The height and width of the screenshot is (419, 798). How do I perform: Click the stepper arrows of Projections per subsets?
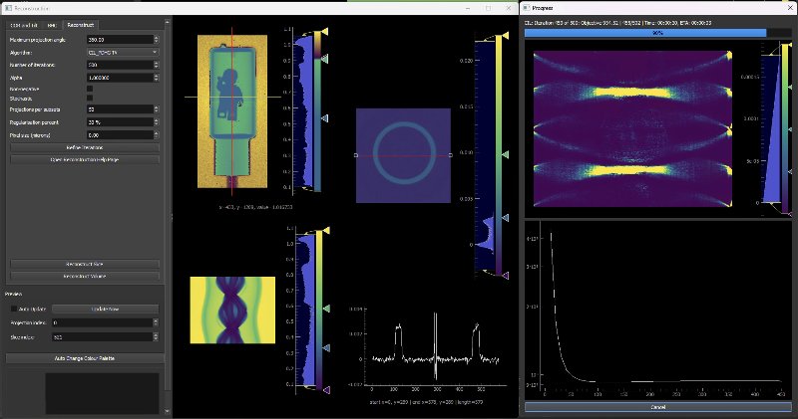tap(157, 109)
